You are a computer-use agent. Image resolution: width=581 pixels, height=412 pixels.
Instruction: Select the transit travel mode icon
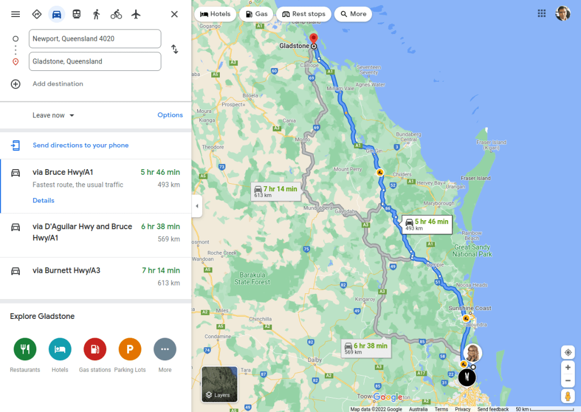[76, 14]
